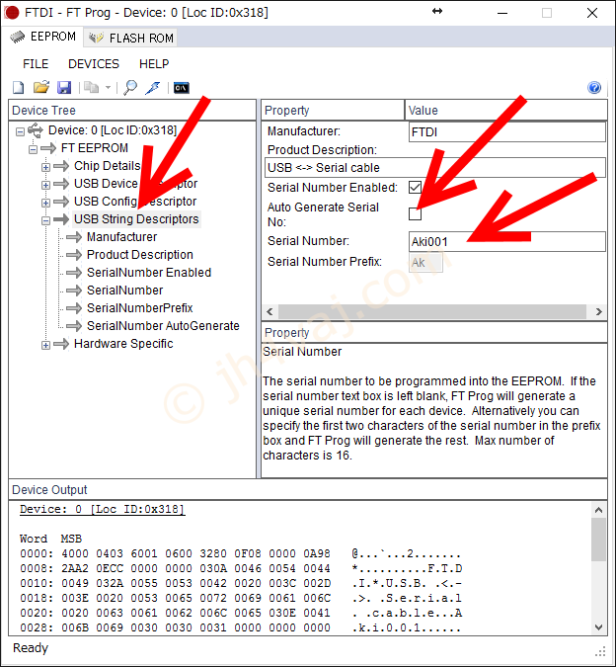616x667 pixels.
Task: Click the 0000: row in Device Output
Action: click(241, 553)
